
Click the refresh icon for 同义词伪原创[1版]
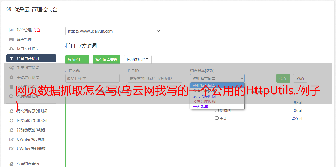pos(12,111)
